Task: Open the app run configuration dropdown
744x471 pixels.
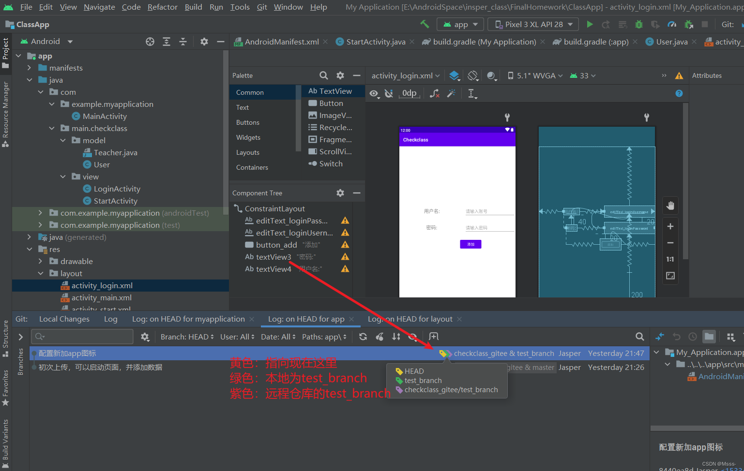Action: tap(460, 24)
